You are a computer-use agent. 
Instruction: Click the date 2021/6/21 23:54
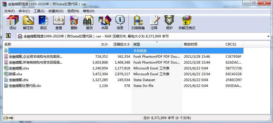pyautogui.click(x=197, y=74)
